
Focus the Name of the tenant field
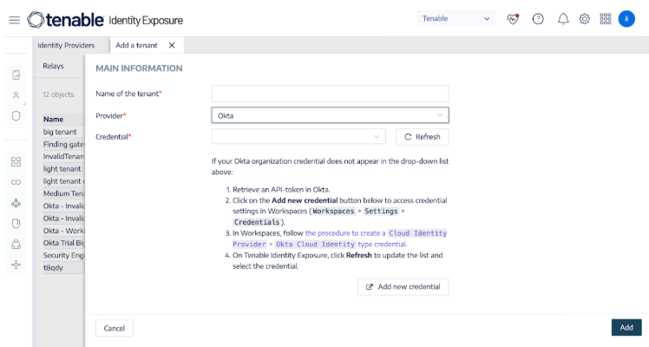click(331, 94)
